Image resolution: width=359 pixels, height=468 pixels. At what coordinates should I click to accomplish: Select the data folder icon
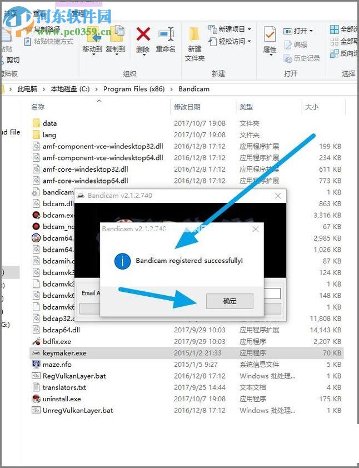(36, 123)
